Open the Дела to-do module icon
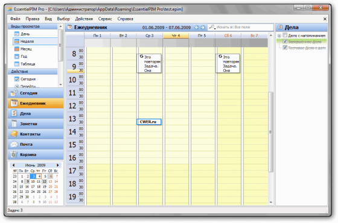The height and width of the screenshot is (223, 338). point(14,113)
